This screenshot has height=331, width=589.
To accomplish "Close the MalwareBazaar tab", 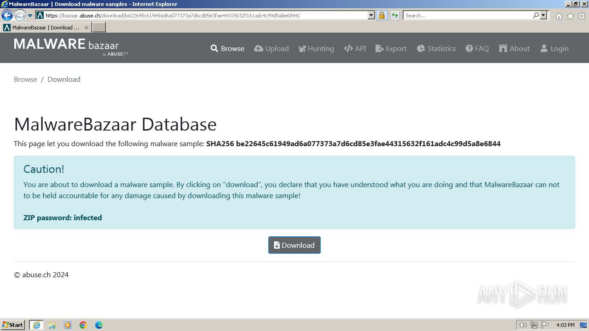I will (x=86, y=28).
